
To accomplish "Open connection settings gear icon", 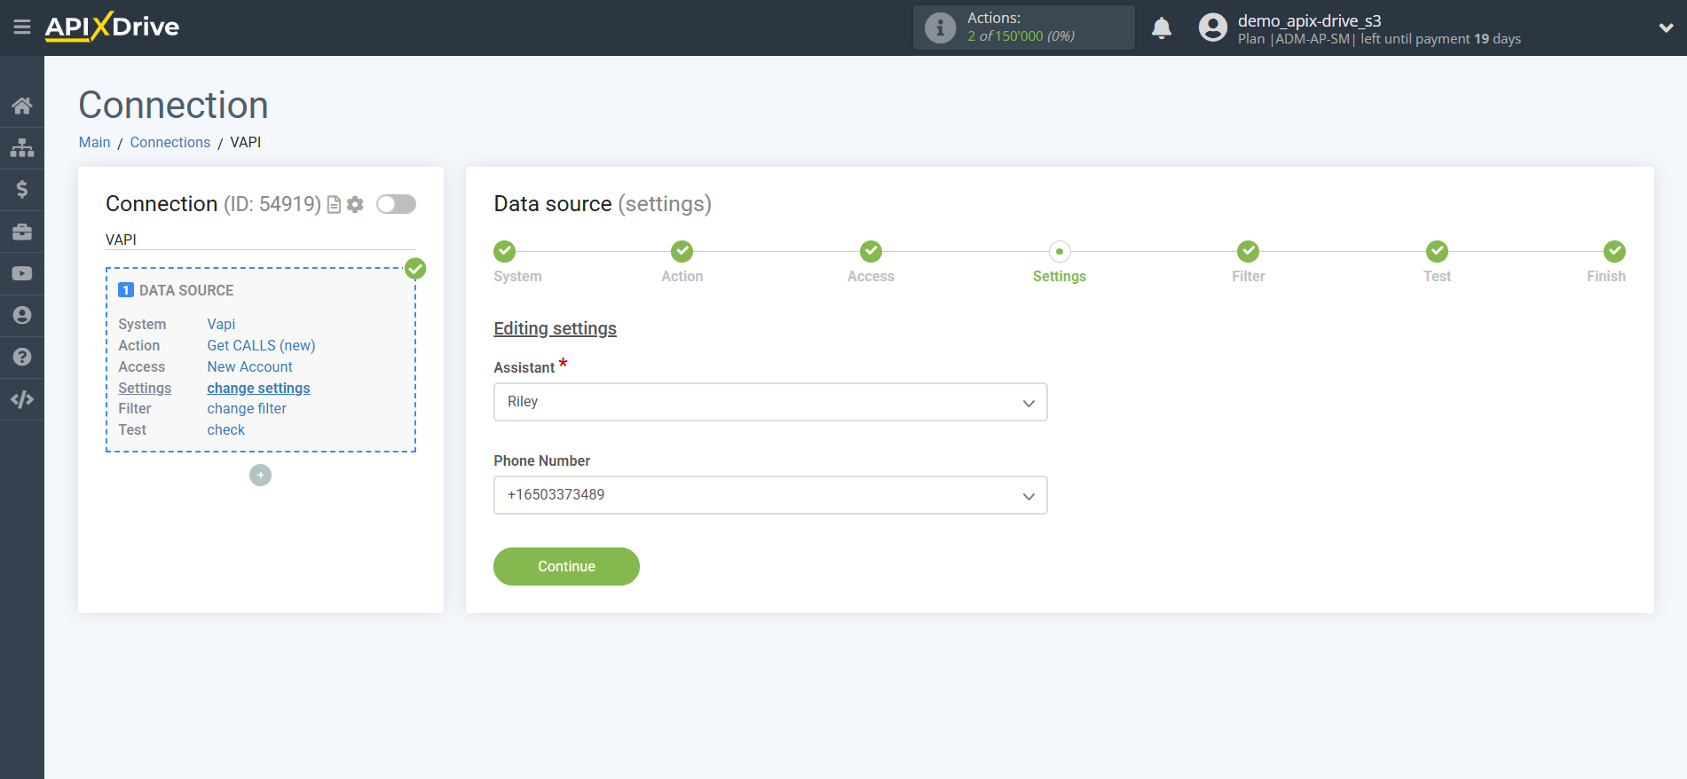I will 355,205.
